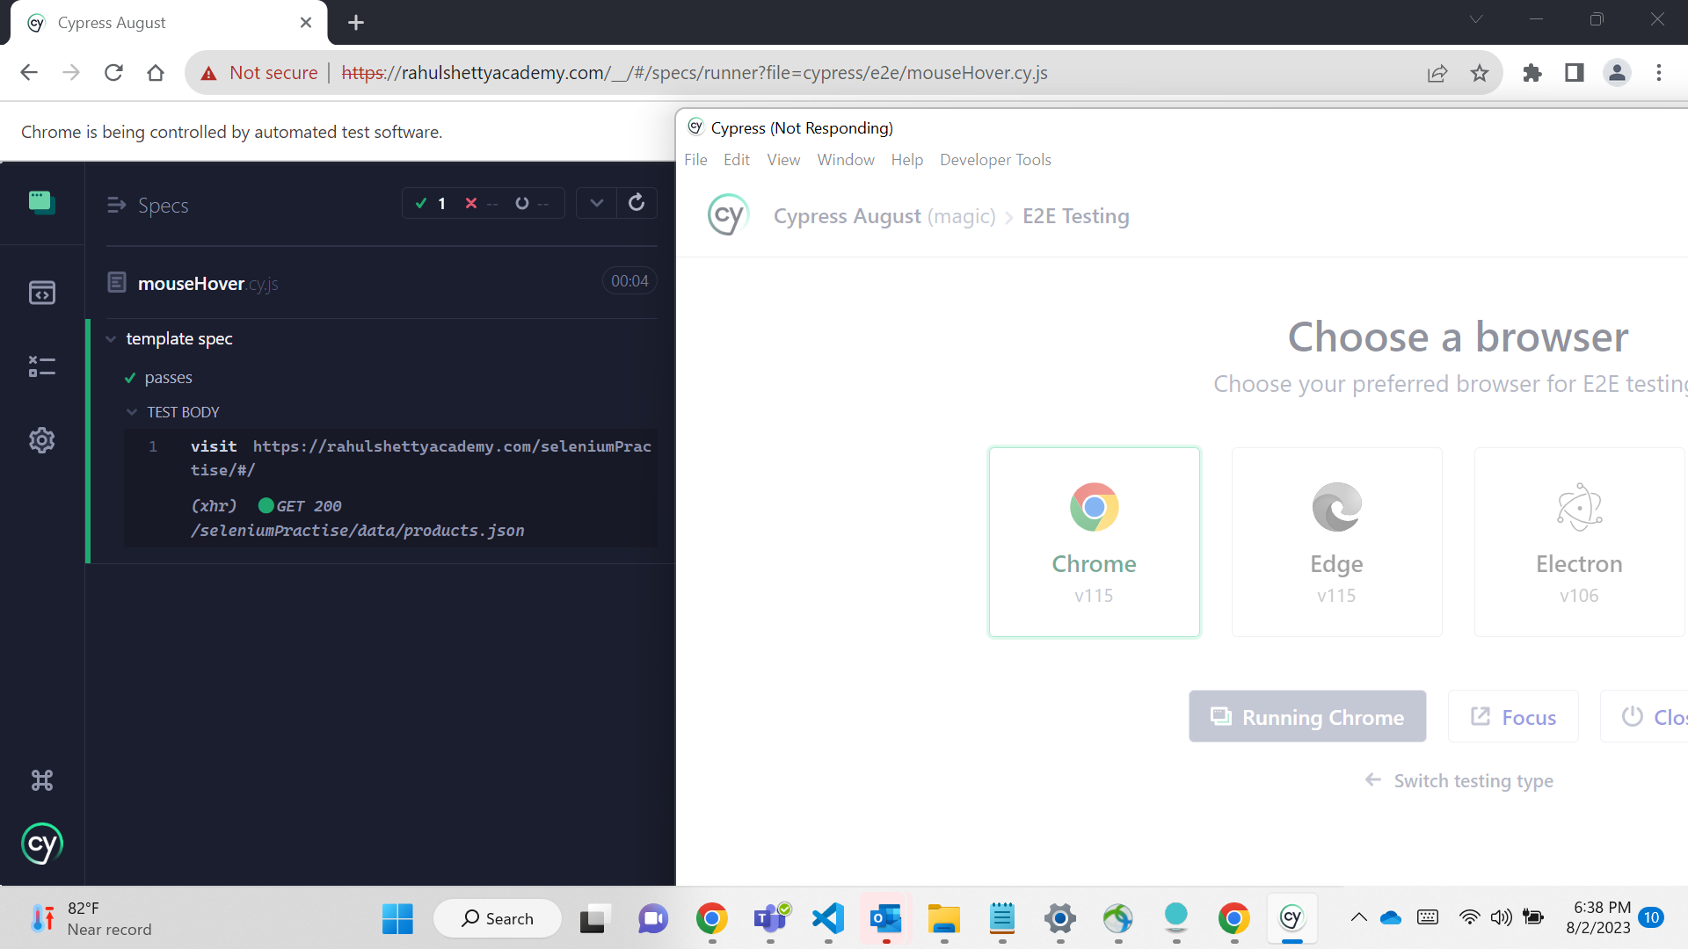Click the failed tests X counter
Image resolution: width=1688 pixels, height=949 pixels.
[481, 203]
